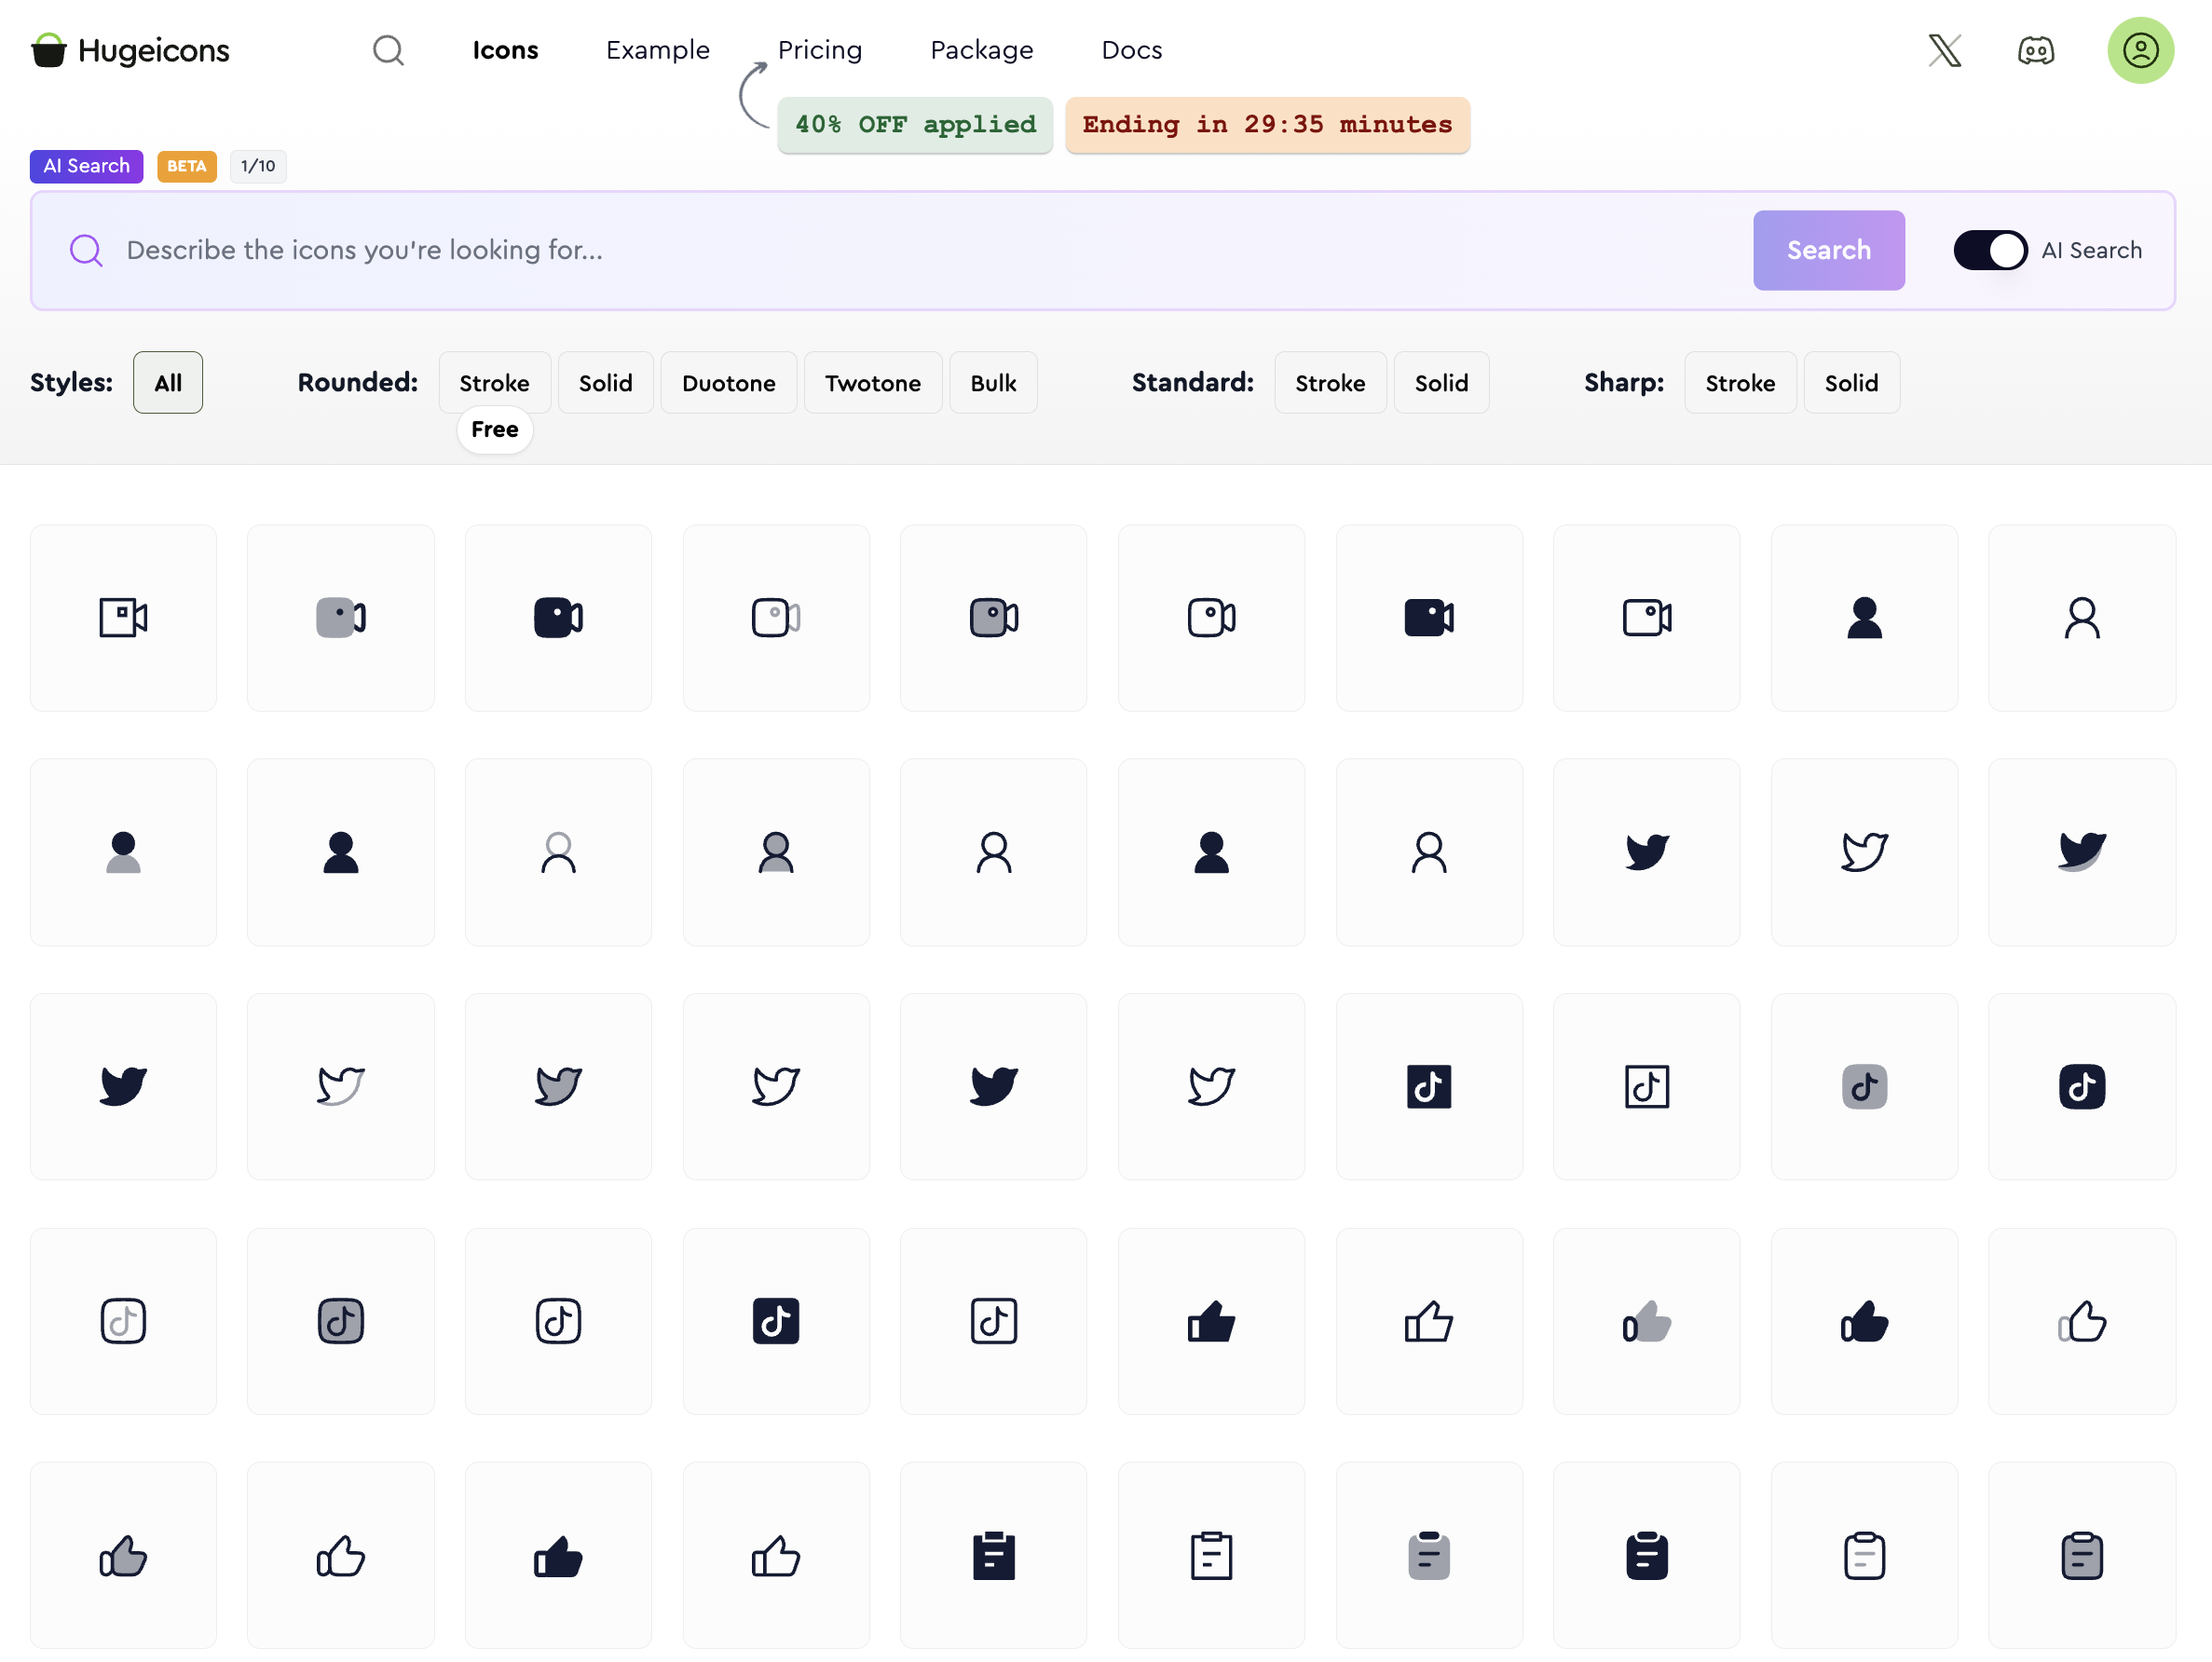Select the stroke-style Twitter bird icon
This screenshot has width=2212, height=1662.
pyautogui.click(x=1865, y=852)
